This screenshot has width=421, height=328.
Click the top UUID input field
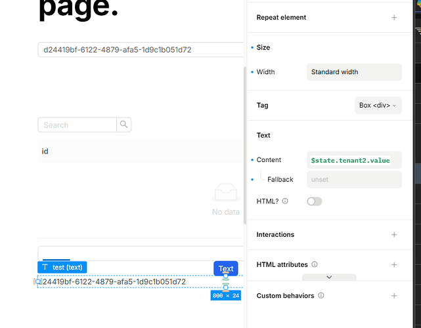141,50
